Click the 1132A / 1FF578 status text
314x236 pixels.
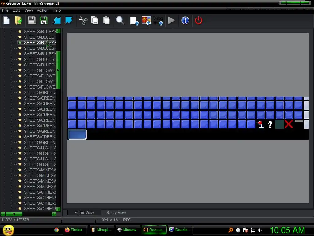(15, 220)
